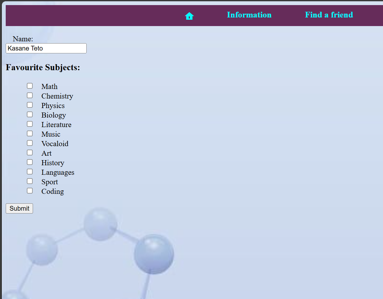Select the History checkbox

click(30, 162)
